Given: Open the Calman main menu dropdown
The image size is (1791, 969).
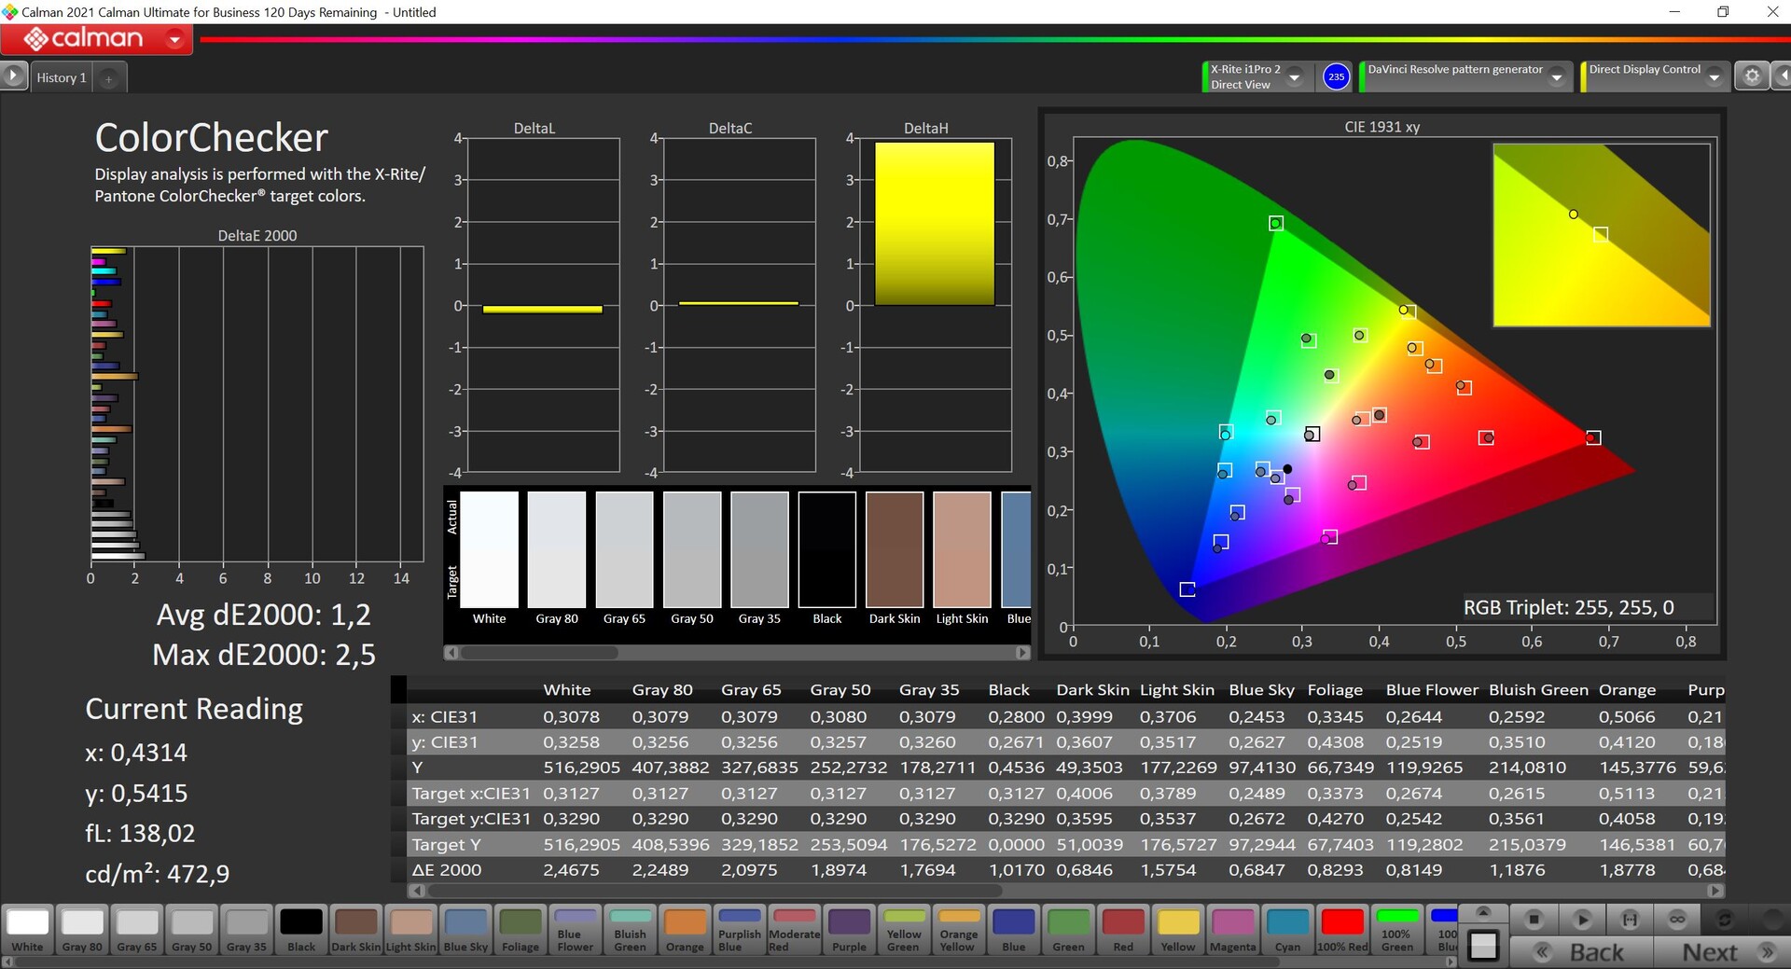Looking at the screenshot, I should click(174, 39).
